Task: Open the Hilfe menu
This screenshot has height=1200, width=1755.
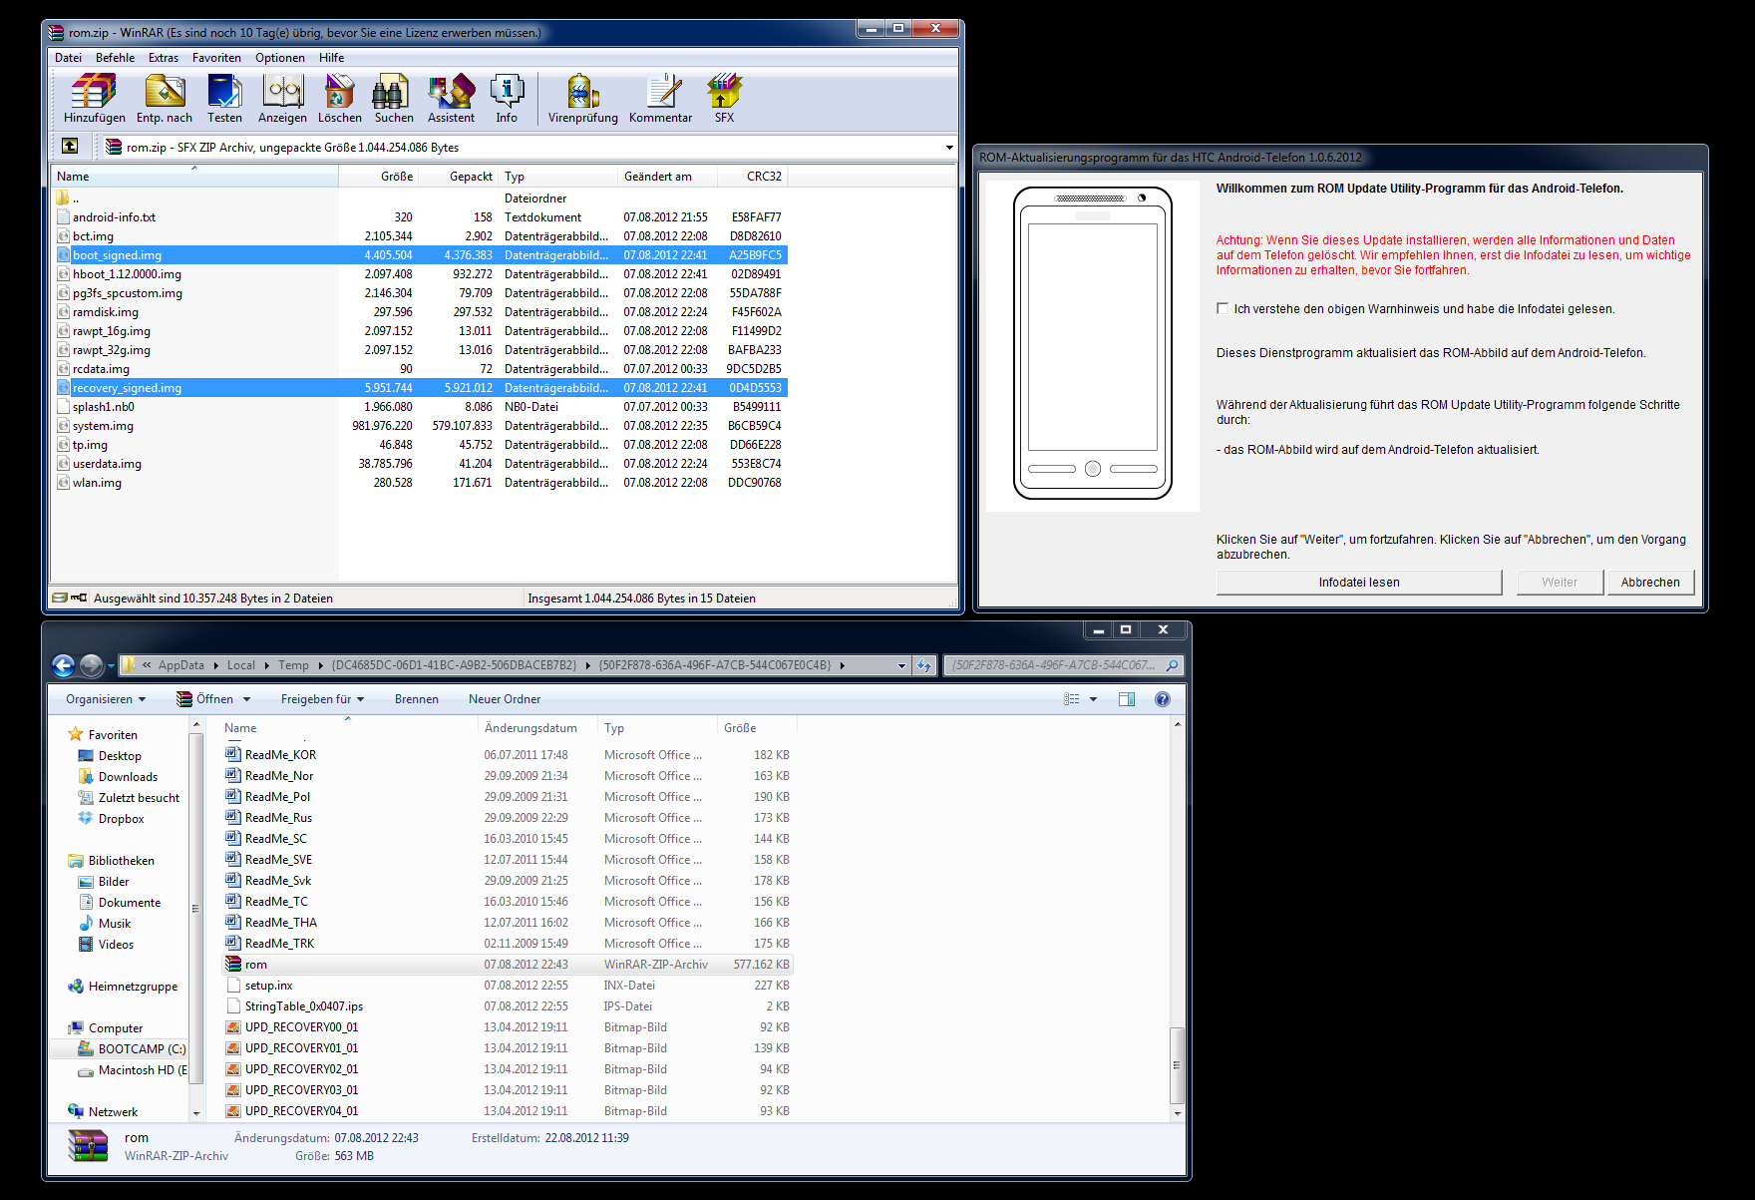Action: click(331, 58)
